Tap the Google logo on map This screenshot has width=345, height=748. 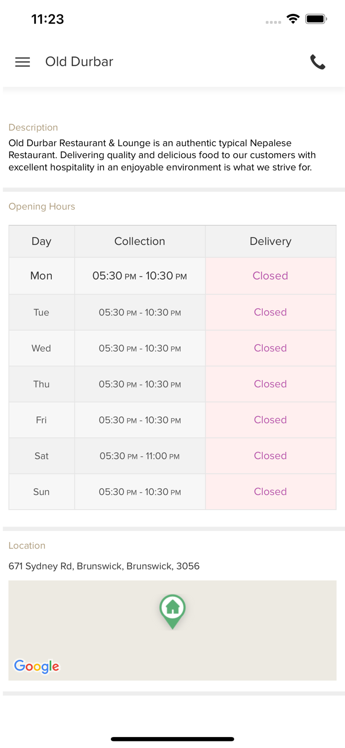click(x=37, y=666)
